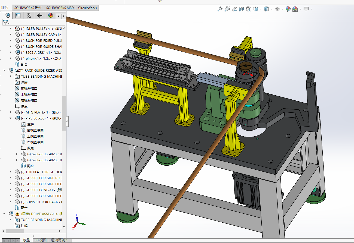
Task: Expand the MTG PLATE<1> tree node
Action: tap(11, 112)
